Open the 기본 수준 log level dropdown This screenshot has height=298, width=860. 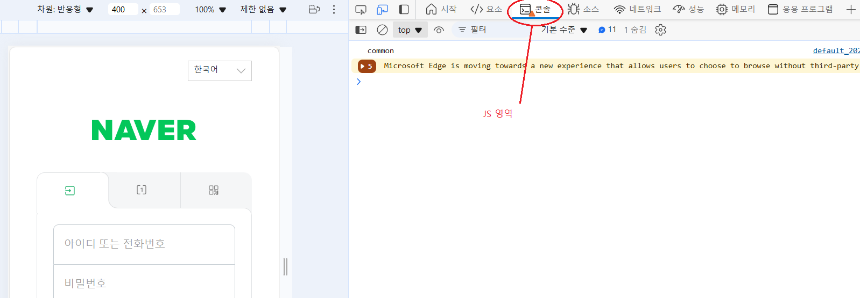tap(564, 30)
